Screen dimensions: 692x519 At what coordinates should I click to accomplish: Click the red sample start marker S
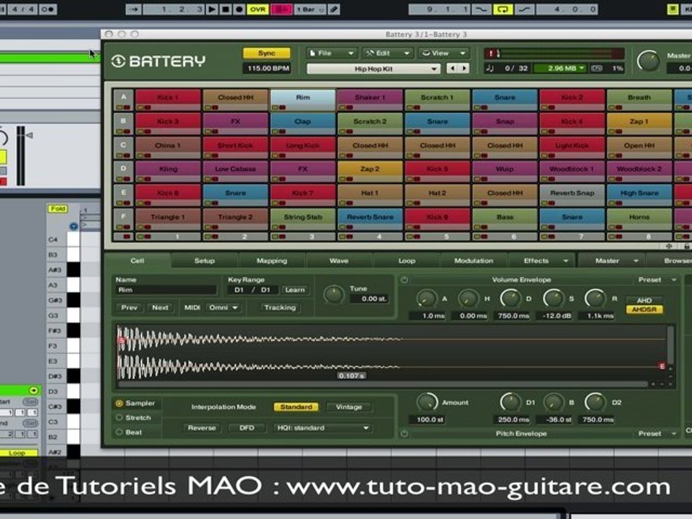click(x=121, y=340)
